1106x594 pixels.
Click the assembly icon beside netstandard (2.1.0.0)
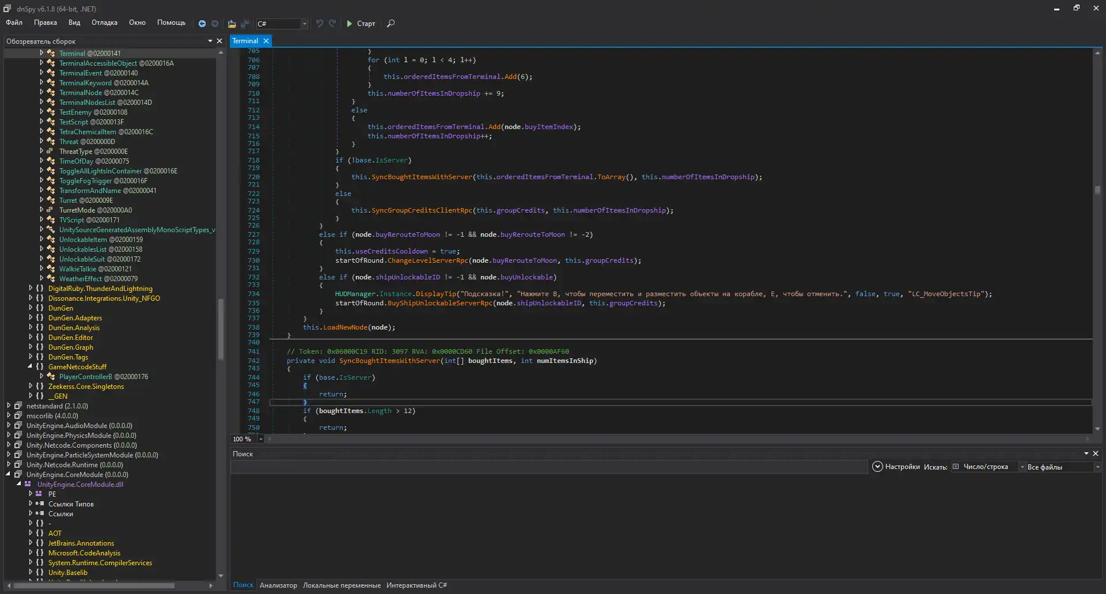pyautogui.click(x=18, y=406)
